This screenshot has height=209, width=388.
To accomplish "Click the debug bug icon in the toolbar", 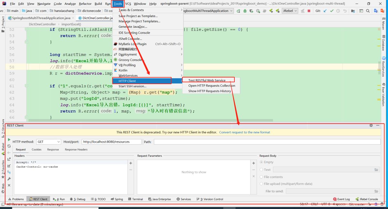I will click(x=245, y=11).
